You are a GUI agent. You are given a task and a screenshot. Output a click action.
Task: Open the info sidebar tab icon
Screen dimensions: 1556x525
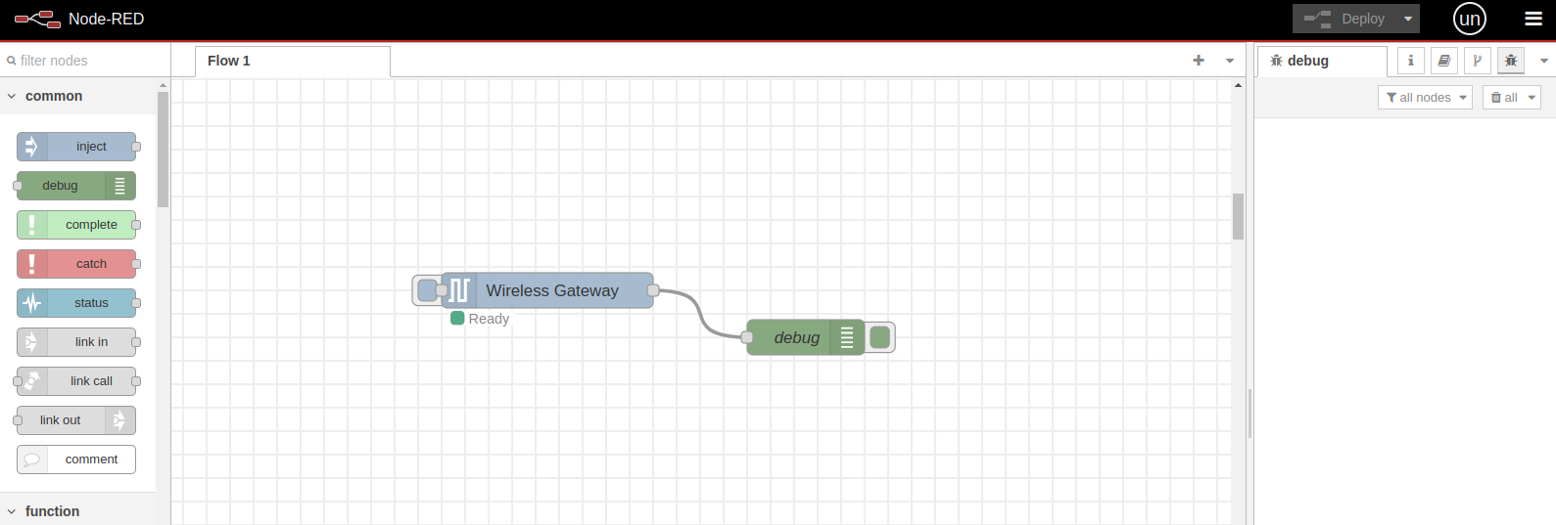click(x=1411, y=61)
